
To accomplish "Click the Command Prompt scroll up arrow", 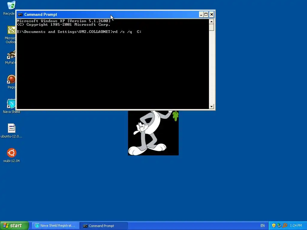I will pyautogui.click(x=211, y=22).
